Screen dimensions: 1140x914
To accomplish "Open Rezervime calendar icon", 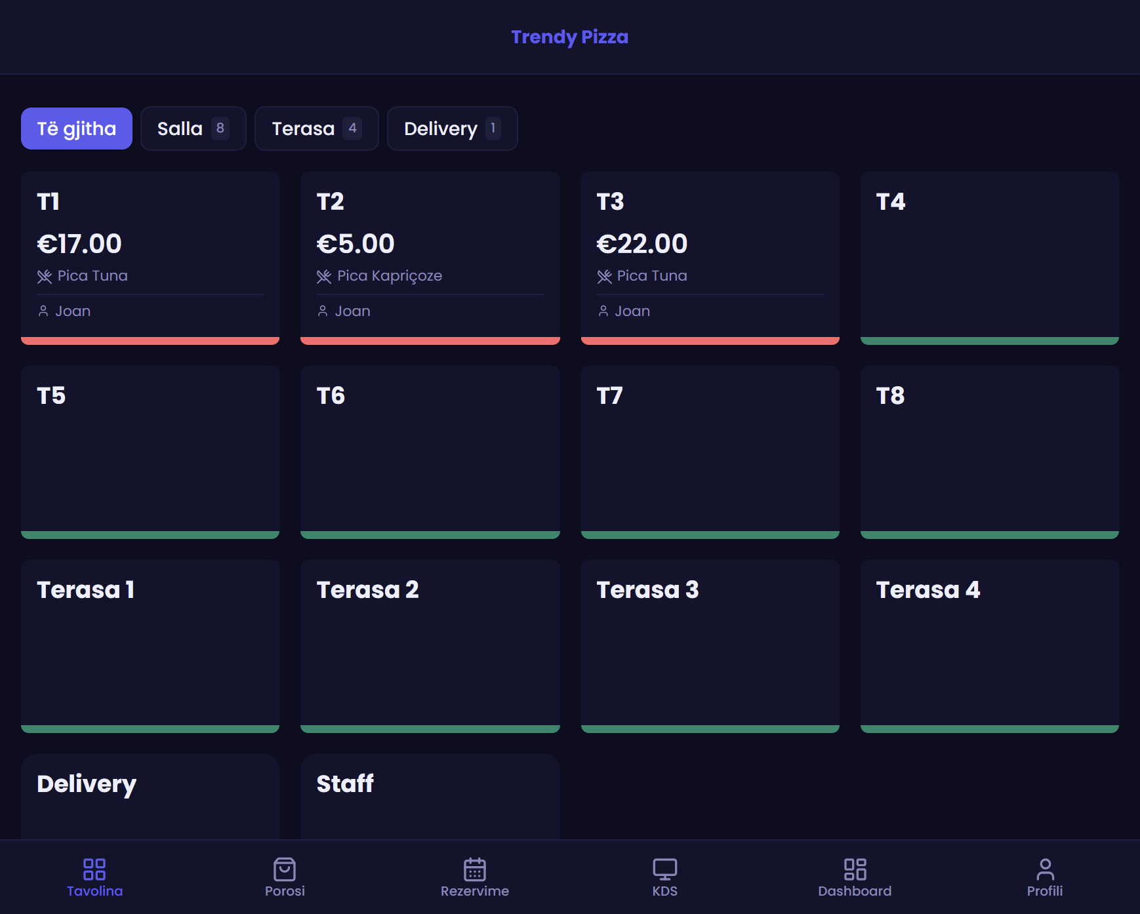I will coord(474,869).
